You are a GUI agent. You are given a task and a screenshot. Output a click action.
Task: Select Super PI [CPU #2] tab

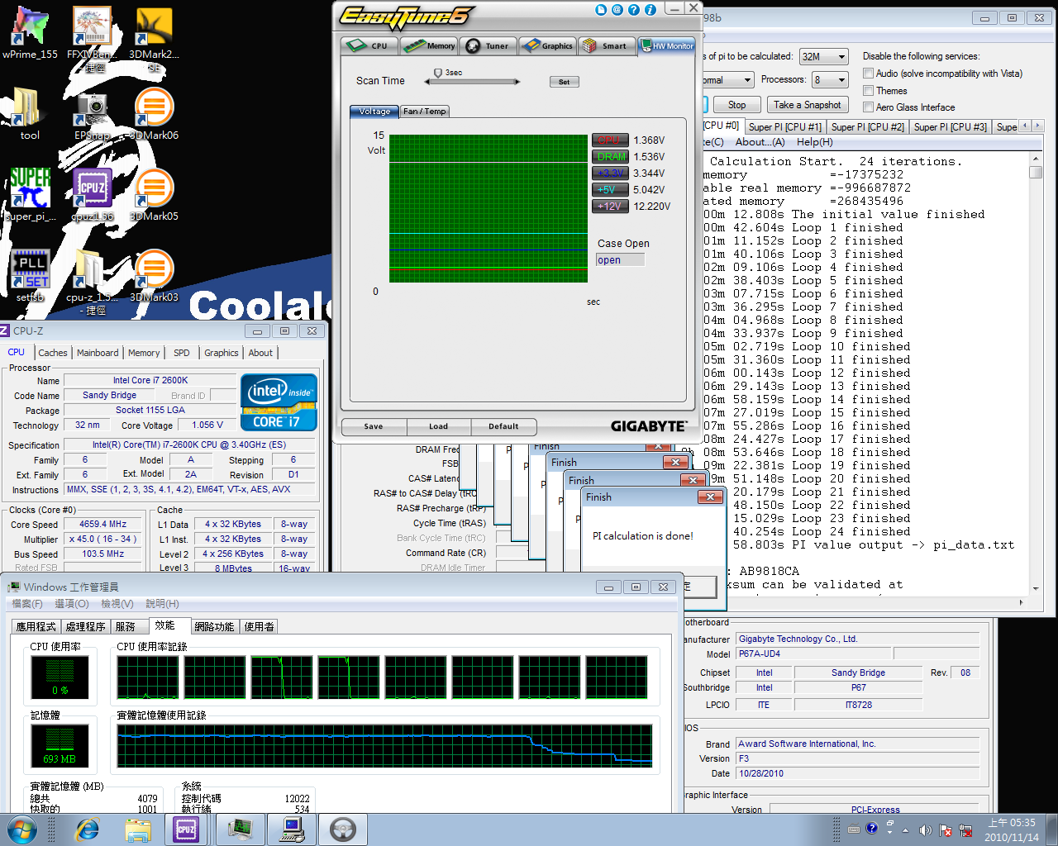coord(868,126)
